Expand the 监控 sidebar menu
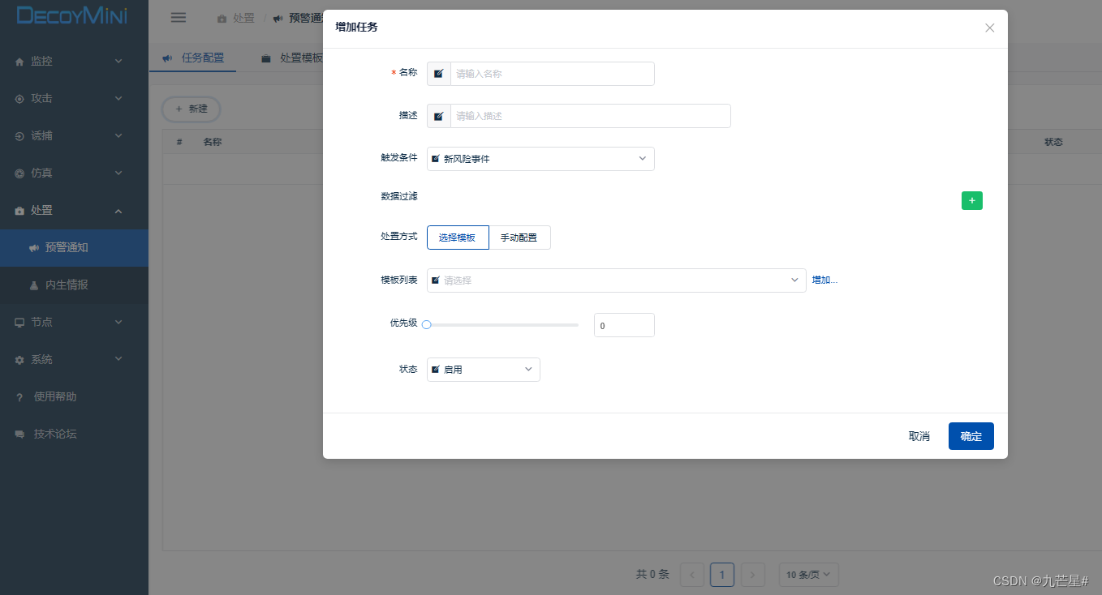Image resolution: width=1102 pixels, height=595 pixels. pyautogui.click(x=74, y=62)
